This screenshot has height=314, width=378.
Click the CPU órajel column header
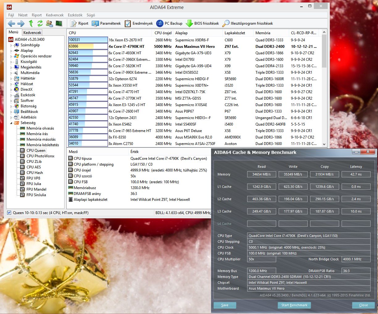tap(163, 33)
